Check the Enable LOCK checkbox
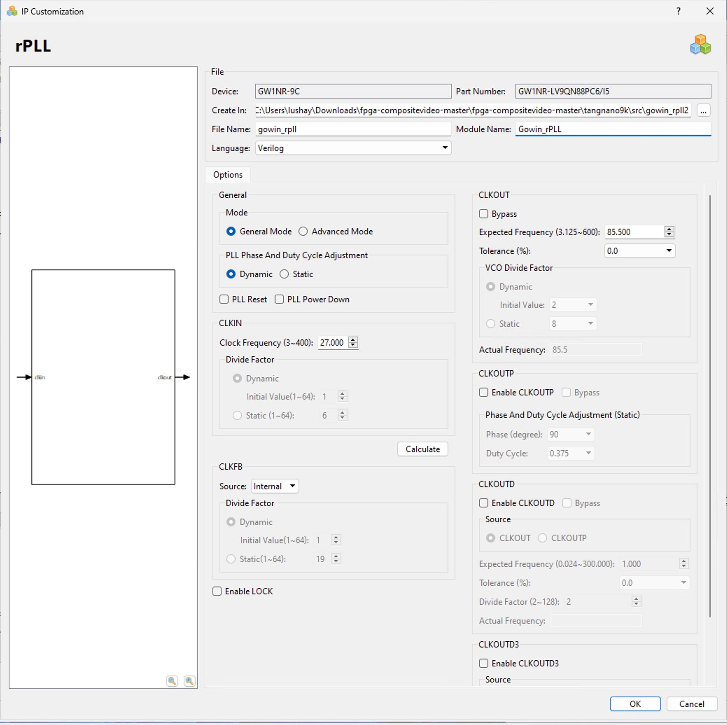 [217, 591]
